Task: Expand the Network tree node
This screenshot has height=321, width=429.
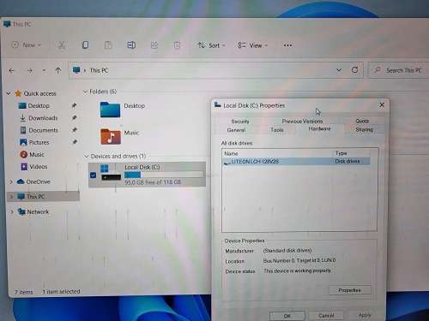Action: coord(11,211)
